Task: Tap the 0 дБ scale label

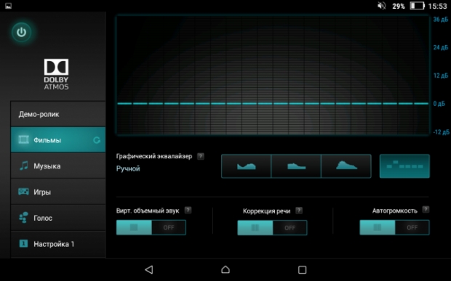Action: pos(439,104)
